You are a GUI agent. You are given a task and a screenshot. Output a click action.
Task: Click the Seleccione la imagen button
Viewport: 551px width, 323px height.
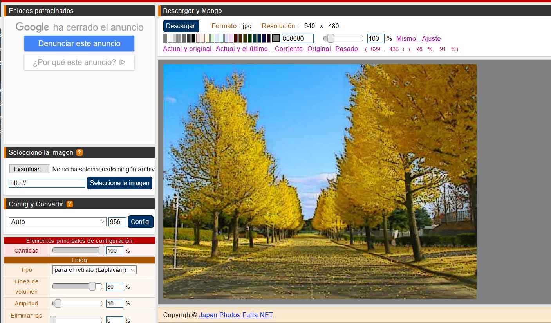pyautogui.click(x=119, y=183)
